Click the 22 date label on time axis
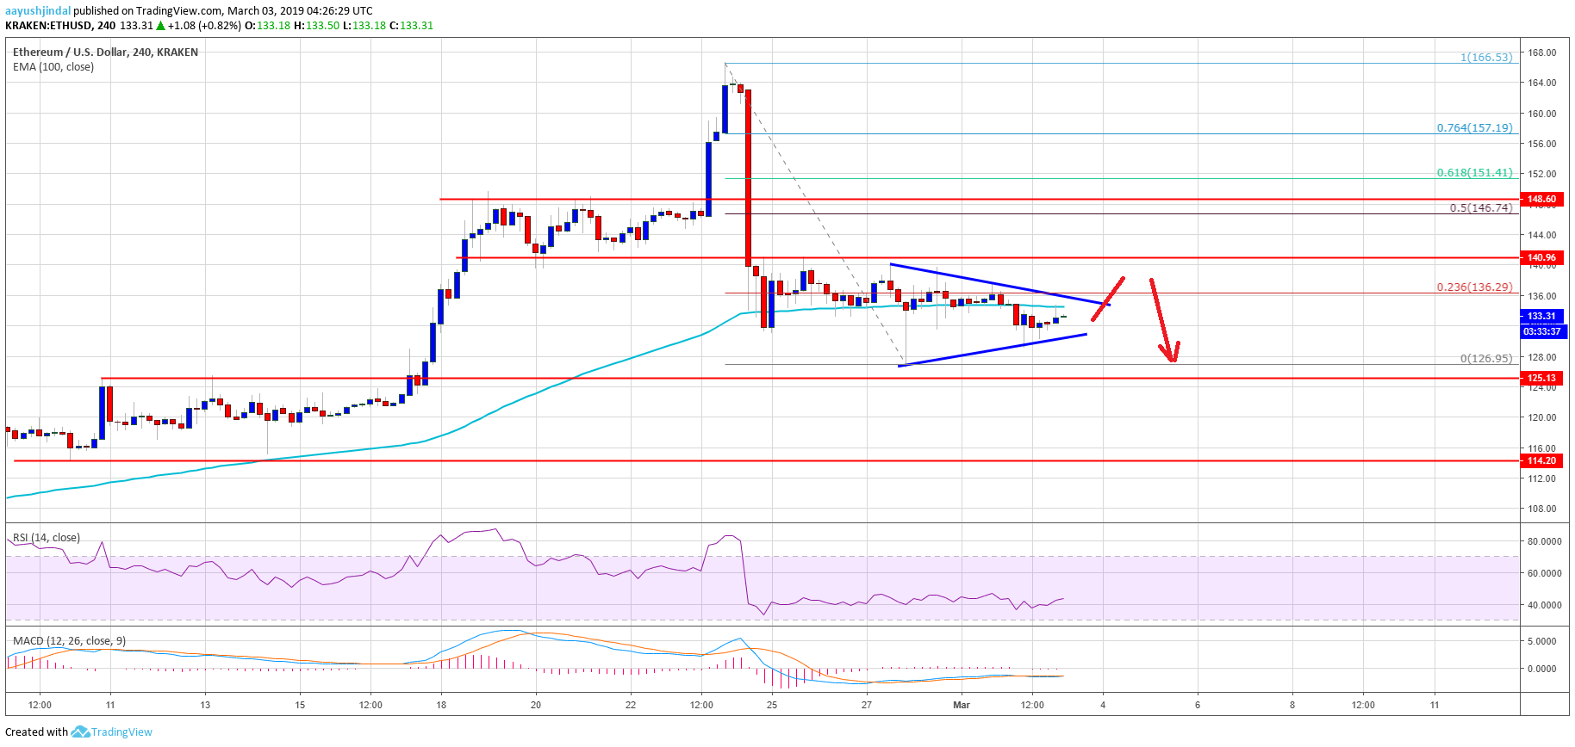Viewport: 1575px width, 747px height. pos(631,706)
